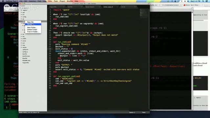Open the Window menu

point(70,1)
